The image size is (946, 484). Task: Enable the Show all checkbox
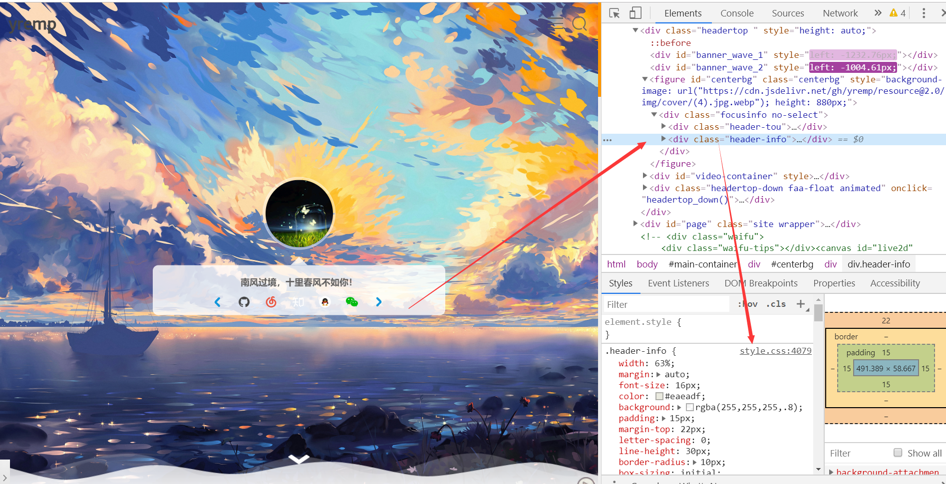(x=898, y=453)
